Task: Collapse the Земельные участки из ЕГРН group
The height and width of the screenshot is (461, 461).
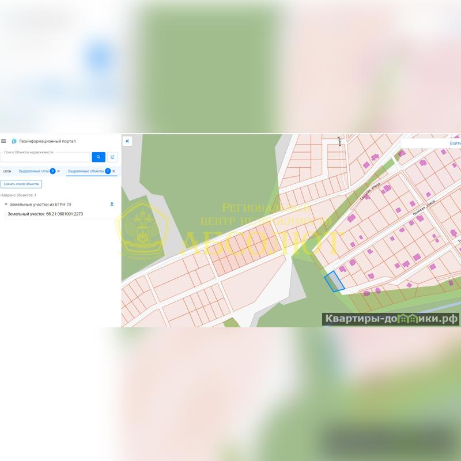Action: [x=6, y=205]
